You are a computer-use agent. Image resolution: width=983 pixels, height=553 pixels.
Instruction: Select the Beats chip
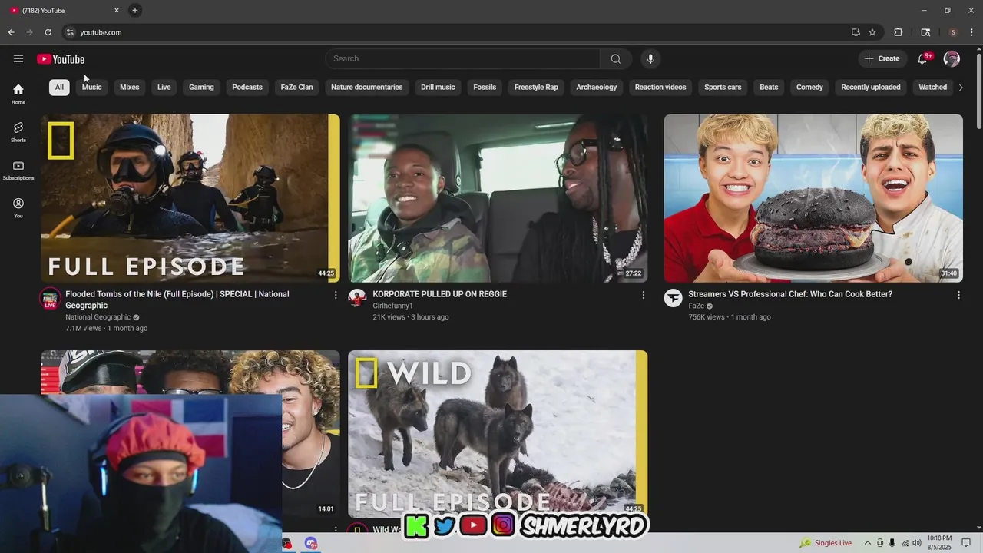[769, 87]
